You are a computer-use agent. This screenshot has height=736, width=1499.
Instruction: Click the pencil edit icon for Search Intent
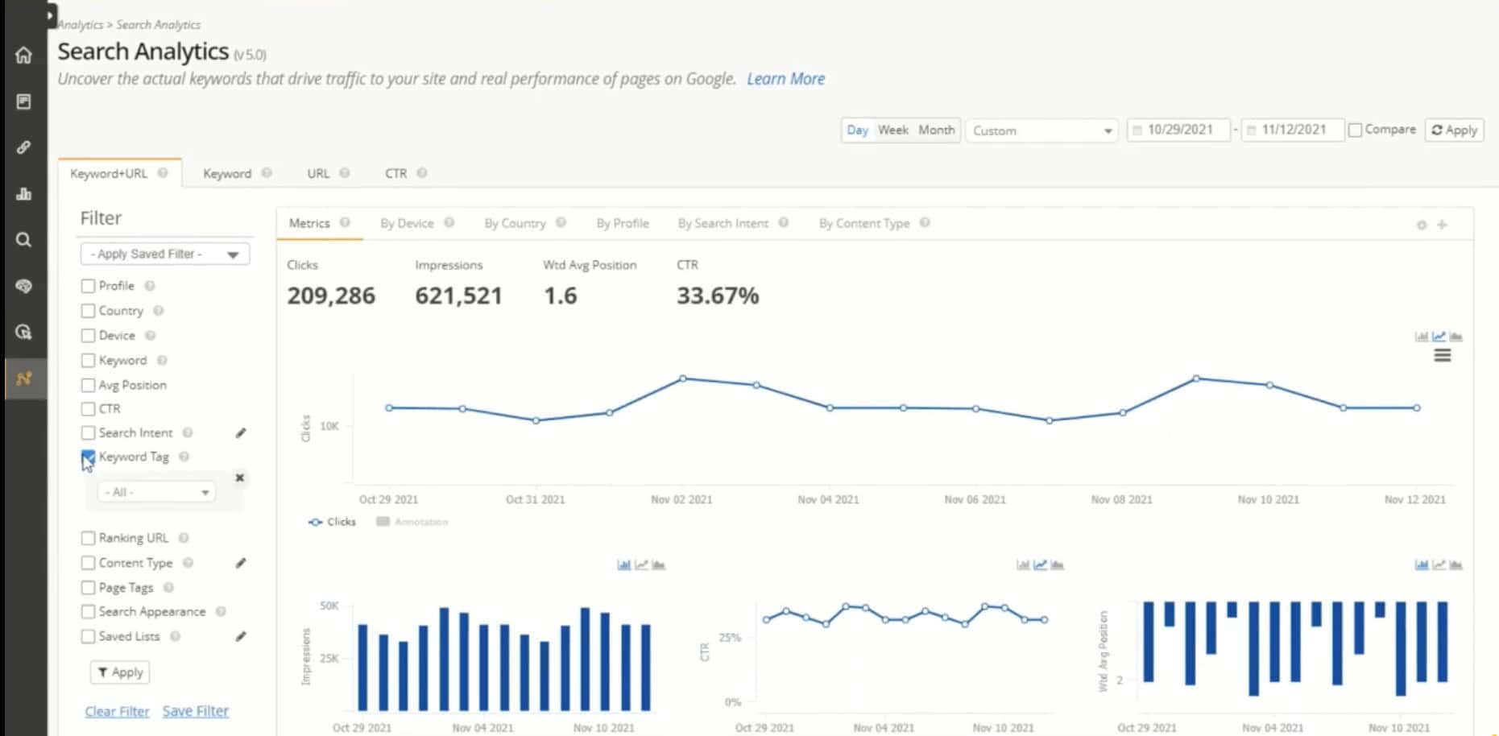240,432
